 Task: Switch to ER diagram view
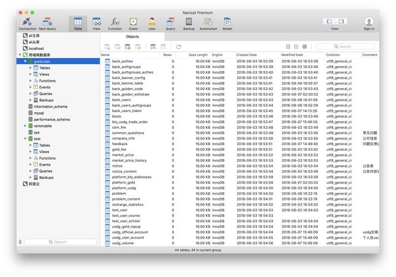click(304, 47)
